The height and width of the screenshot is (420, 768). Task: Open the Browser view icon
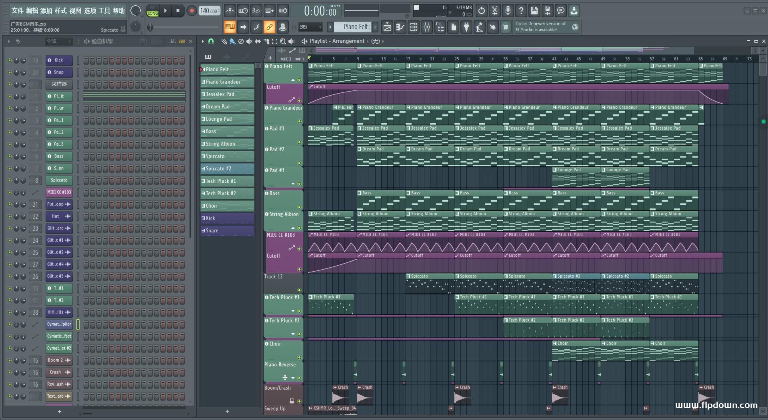coord(440,27)
